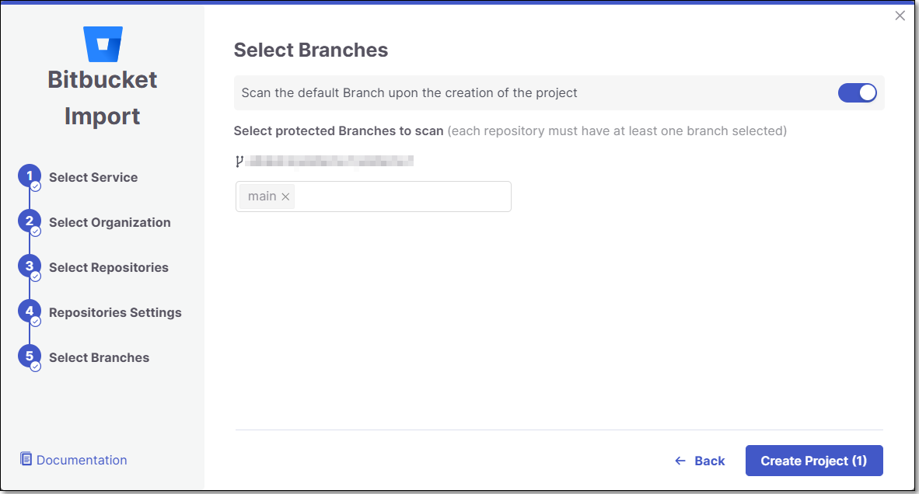Go to Select Organization step
The width and height of the screenshot is (919, 494).
coord(110,222)
